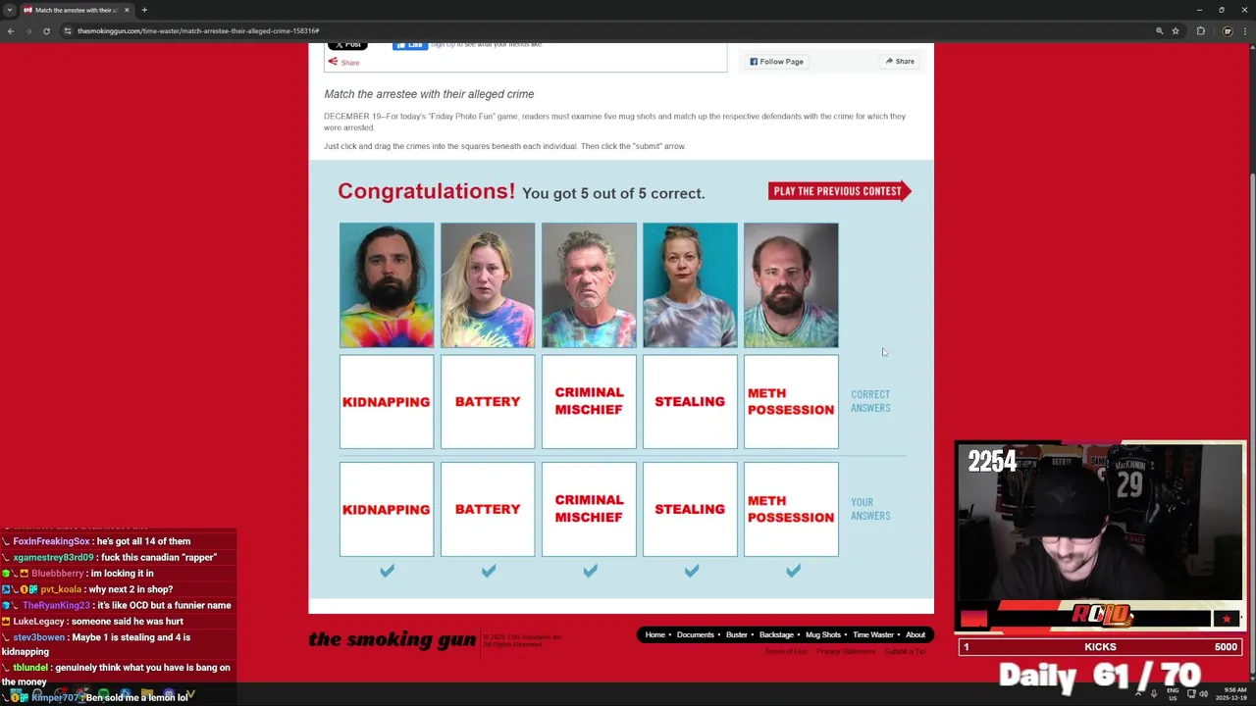Click Criminal Mischief tile in Correct Answers row
Viewport: 1256px width, 706px height.
pos(589,402)
